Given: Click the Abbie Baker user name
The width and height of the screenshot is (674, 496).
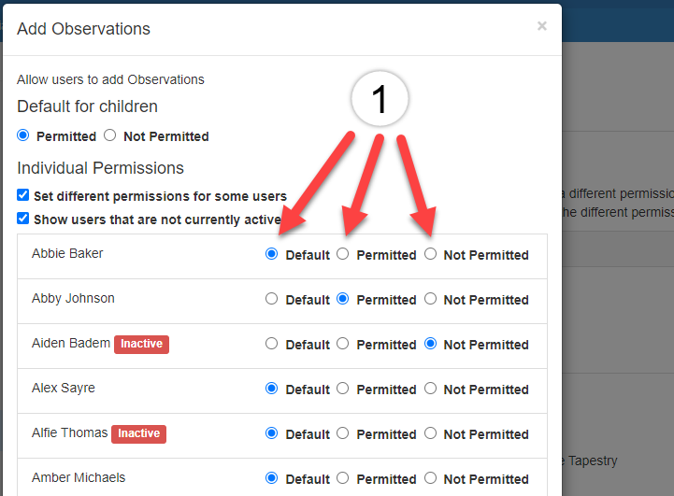Looking at the screenshot, I should pos(67,253).
